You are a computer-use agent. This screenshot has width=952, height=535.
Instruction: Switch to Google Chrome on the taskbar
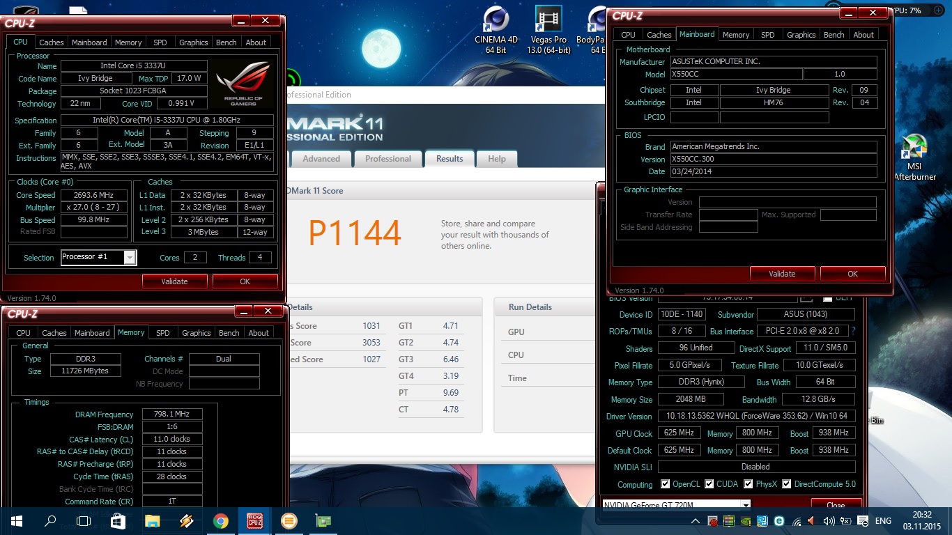pyautogui.click(x=220, y=520)
